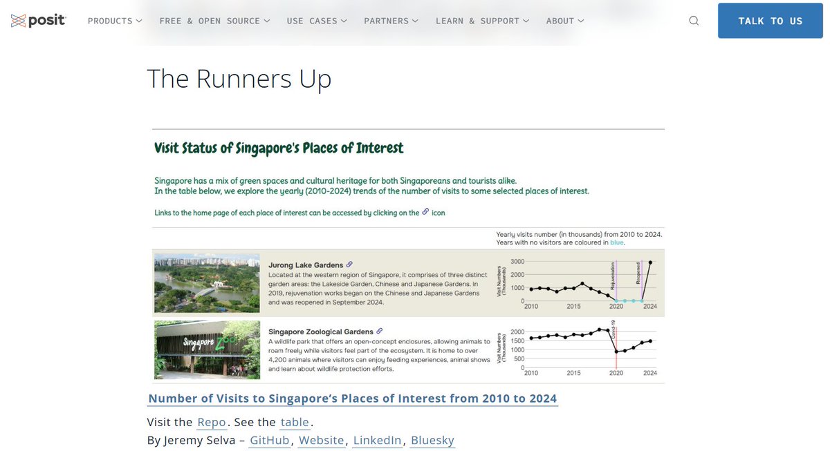The height and width of the screenshot is (451, 830).
Task: Click the link icon in the instructions line
Action: pyautogui.click(x=425, y=212)
